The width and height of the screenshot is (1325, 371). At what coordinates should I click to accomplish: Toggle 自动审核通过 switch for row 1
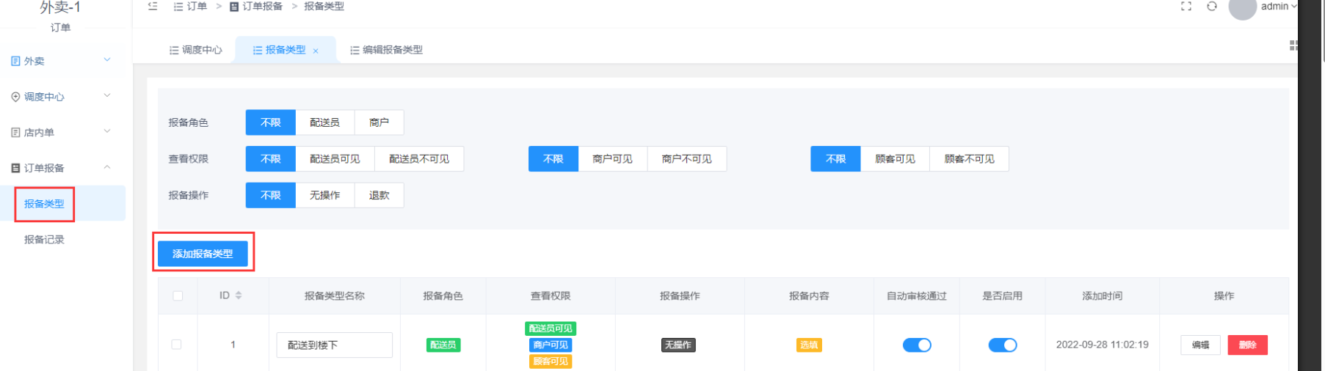coord(917,345)
